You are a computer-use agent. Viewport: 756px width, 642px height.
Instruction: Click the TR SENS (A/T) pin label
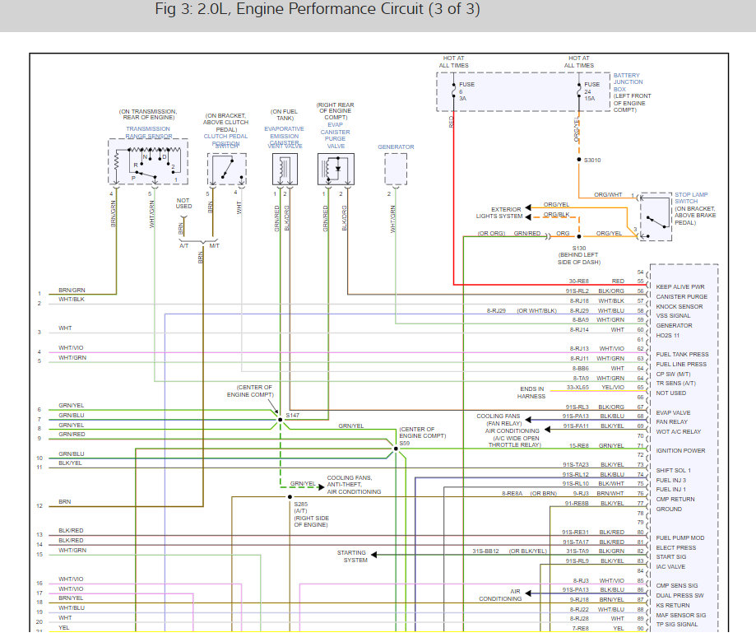pos(675,383)
